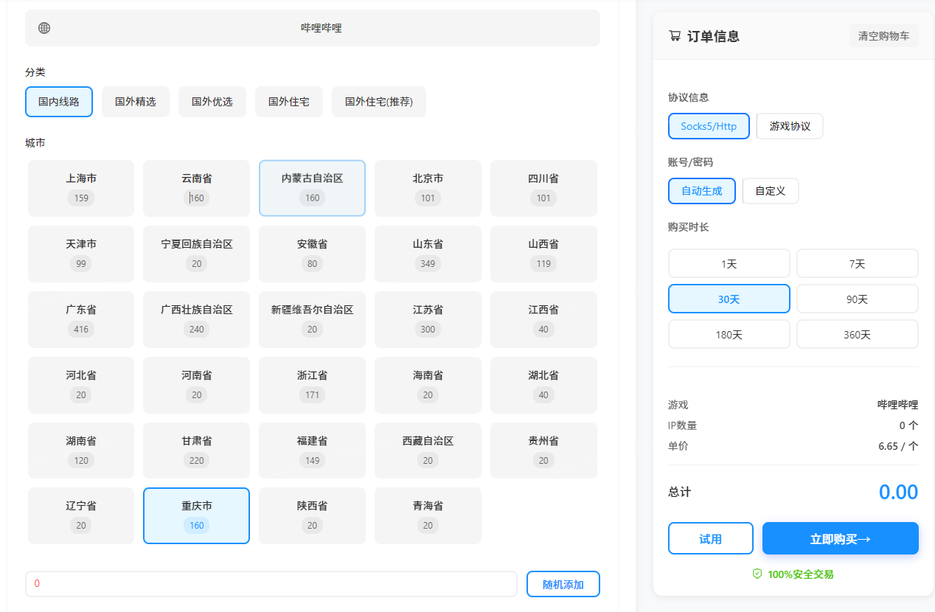This screenshot has width=935, height=612.
Task: Click 随机添加 to add random IPs
Action: pyautogui.click(x=563, y=583)
